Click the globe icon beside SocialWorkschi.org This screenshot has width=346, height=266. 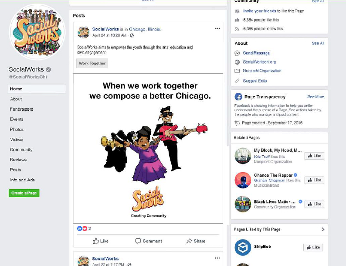tap(237, 62)
